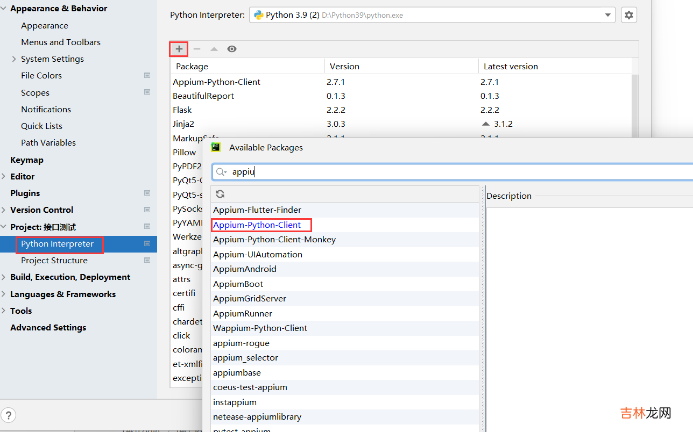The height and width of the screenshot is (432, 693).
Task: Expand the Version Control section
Action: click(x=4, y=210)
